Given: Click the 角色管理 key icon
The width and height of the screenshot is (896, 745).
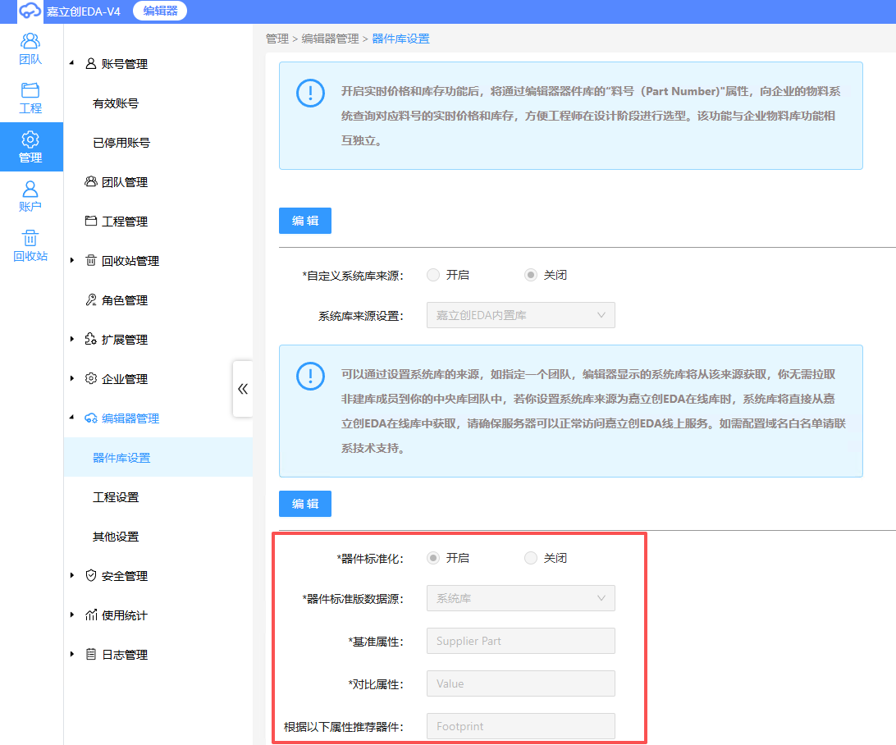Looking at the screenshot, I should pos(91,300).
